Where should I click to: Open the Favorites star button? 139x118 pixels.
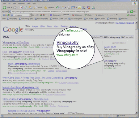click(x=49, y=7)
